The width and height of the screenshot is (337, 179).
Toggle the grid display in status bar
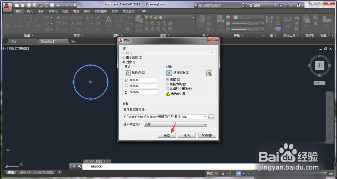click(216, 173)
